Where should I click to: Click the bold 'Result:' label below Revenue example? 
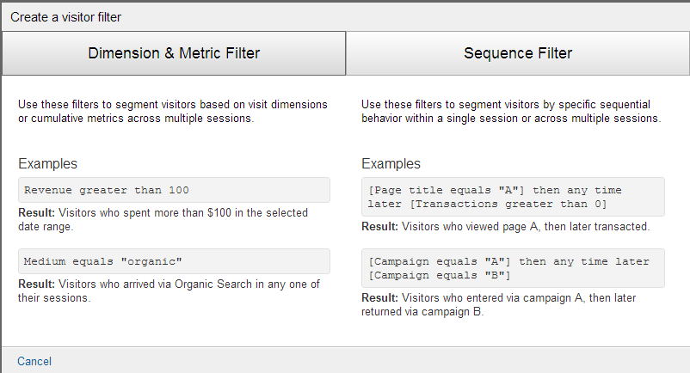[36, 211]
